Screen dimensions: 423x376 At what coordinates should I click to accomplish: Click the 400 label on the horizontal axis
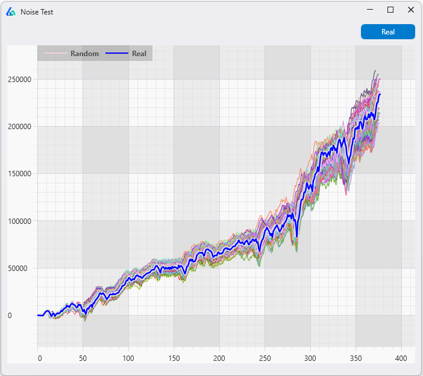401,358
